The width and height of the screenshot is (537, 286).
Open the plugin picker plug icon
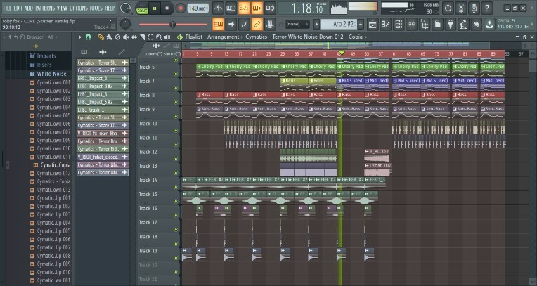[x=451, y=25]
